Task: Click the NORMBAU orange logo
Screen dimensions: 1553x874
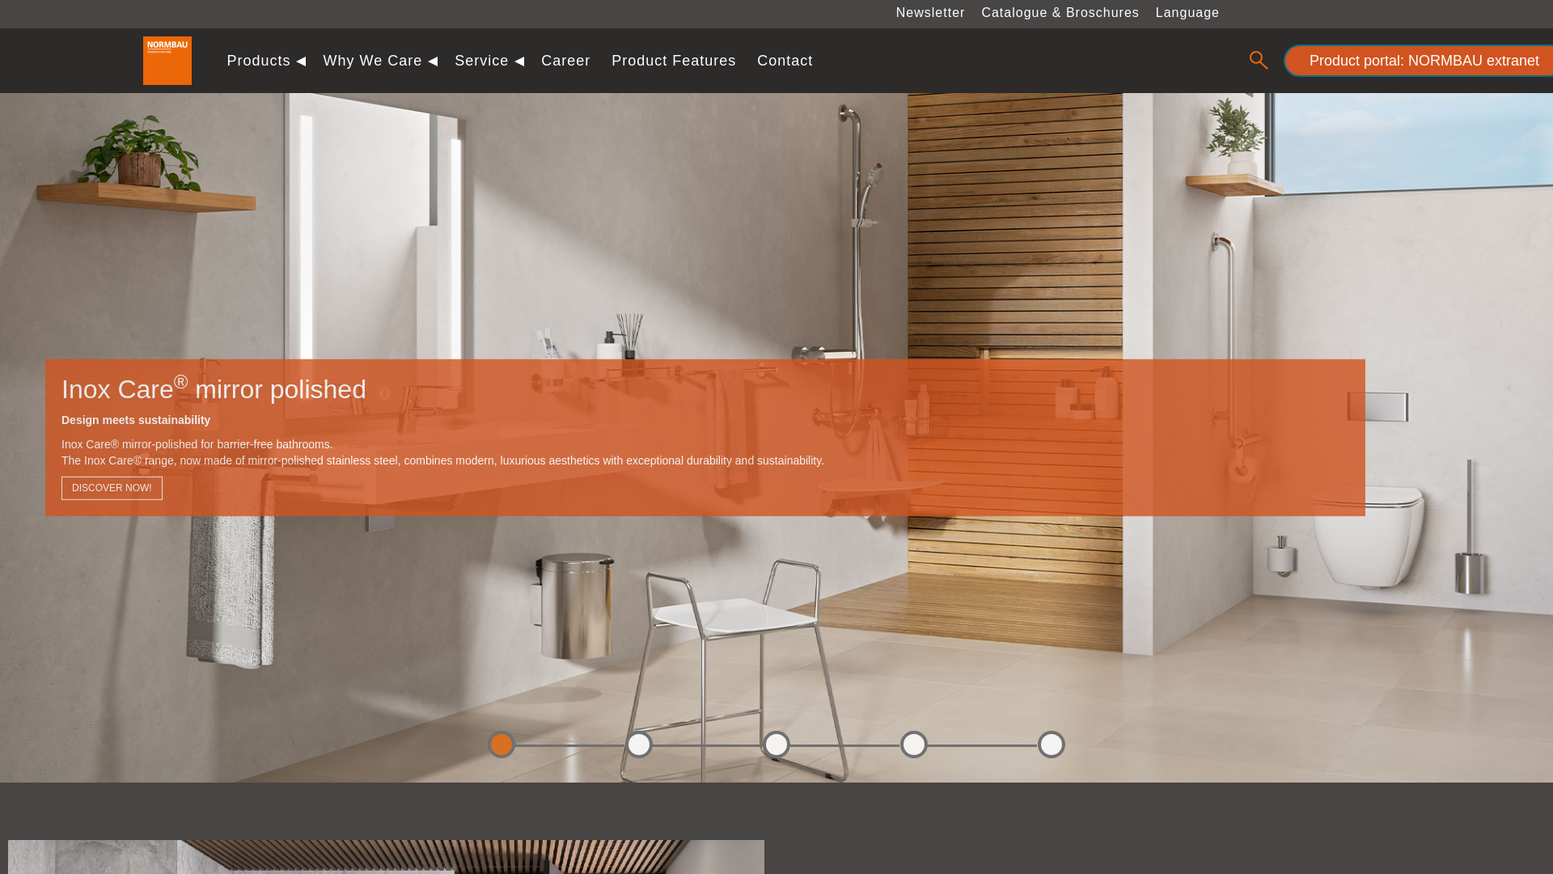Action: 167,61
